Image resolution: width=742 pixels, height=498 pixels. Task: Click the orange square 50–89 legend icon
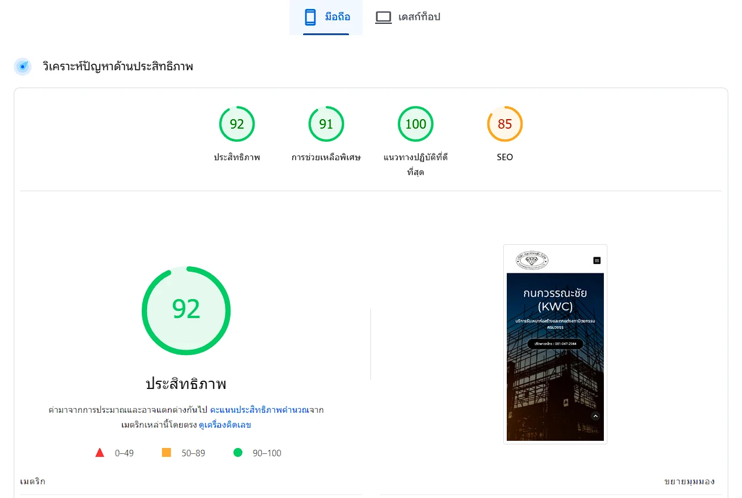(x=167, y=453)
